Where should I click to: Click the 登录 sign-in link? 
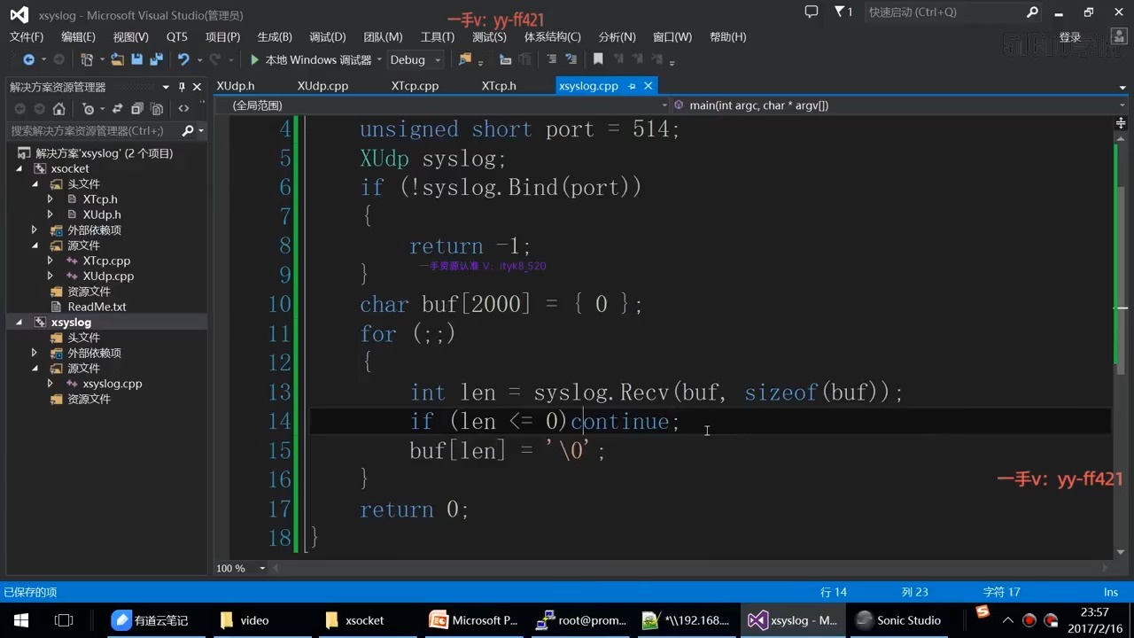point(1069,36)
